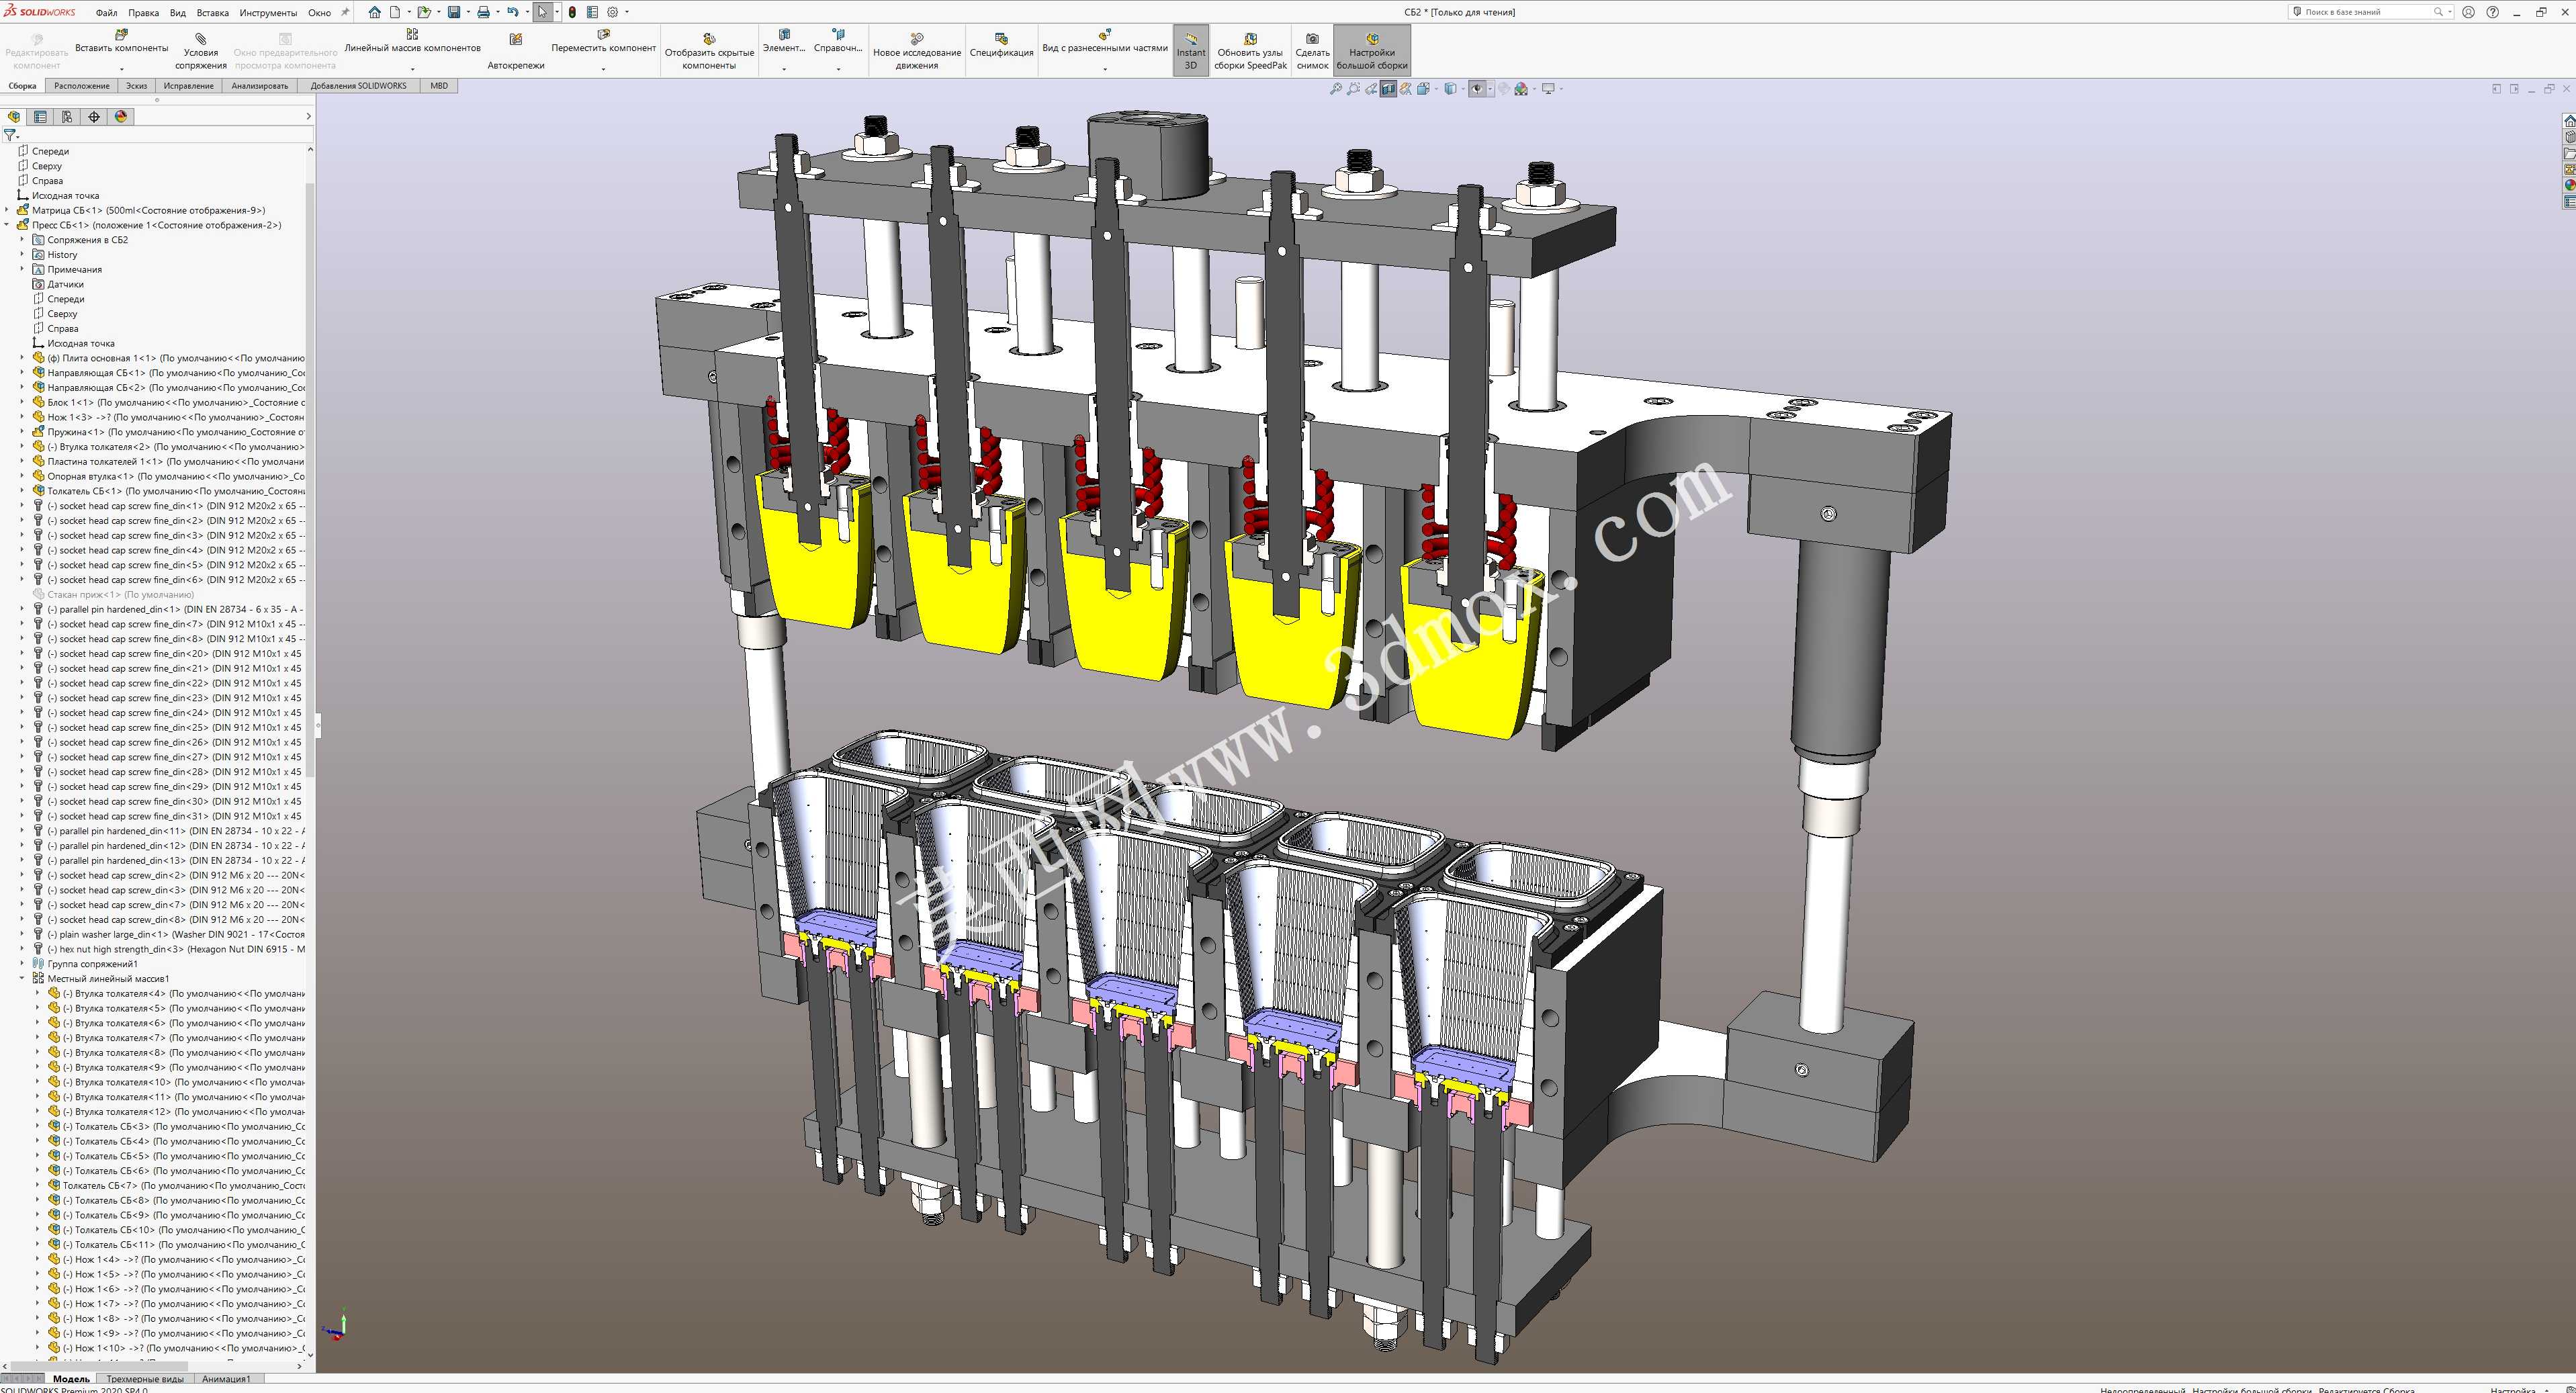
Task: Click Отобразить скрытые компоненты
Action: 709,52
